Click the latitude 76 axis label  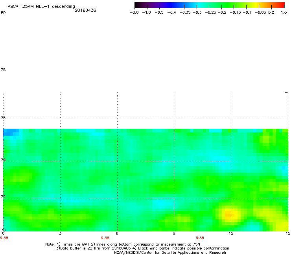3,118
